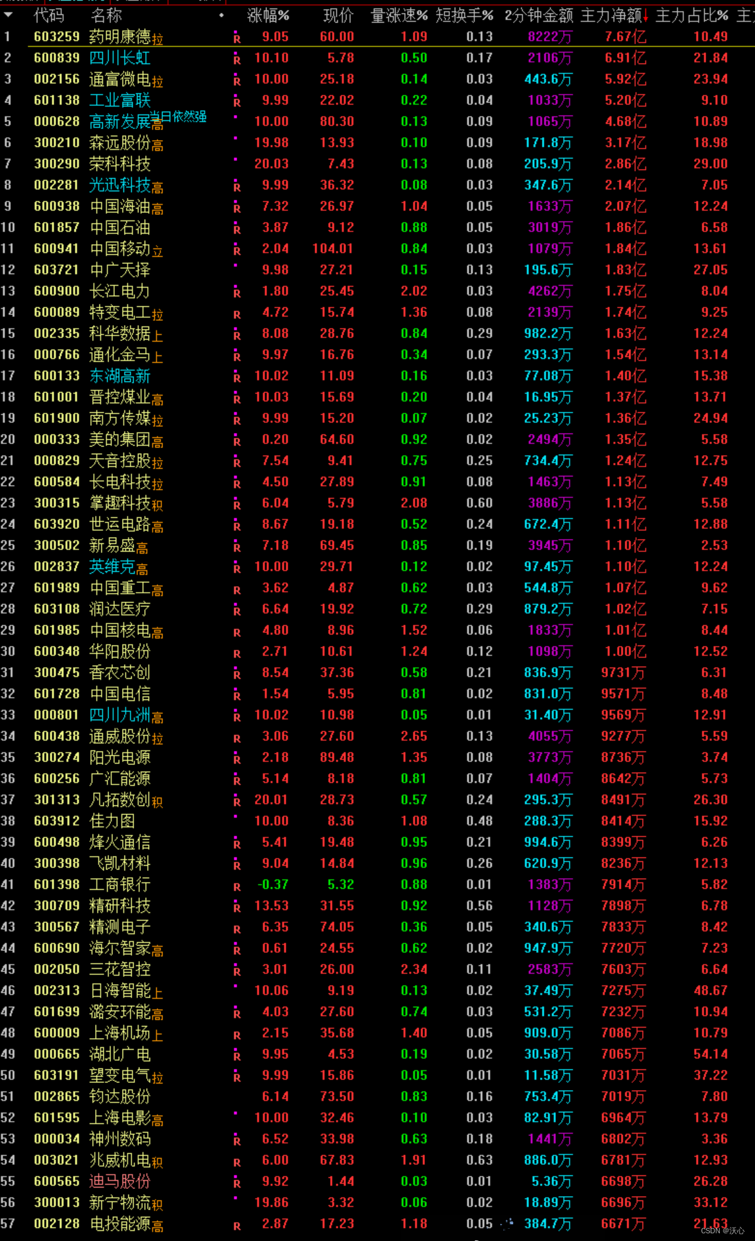The width and height of the screenshot is (755, 1241).
Task: Click the R margin icon on 新易盛 row
Action: tap(237, 547)
